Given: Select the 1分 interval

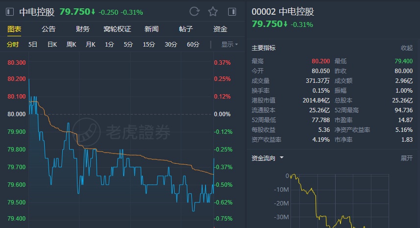Looking at the screenshot, I should (x=109, y=45).
